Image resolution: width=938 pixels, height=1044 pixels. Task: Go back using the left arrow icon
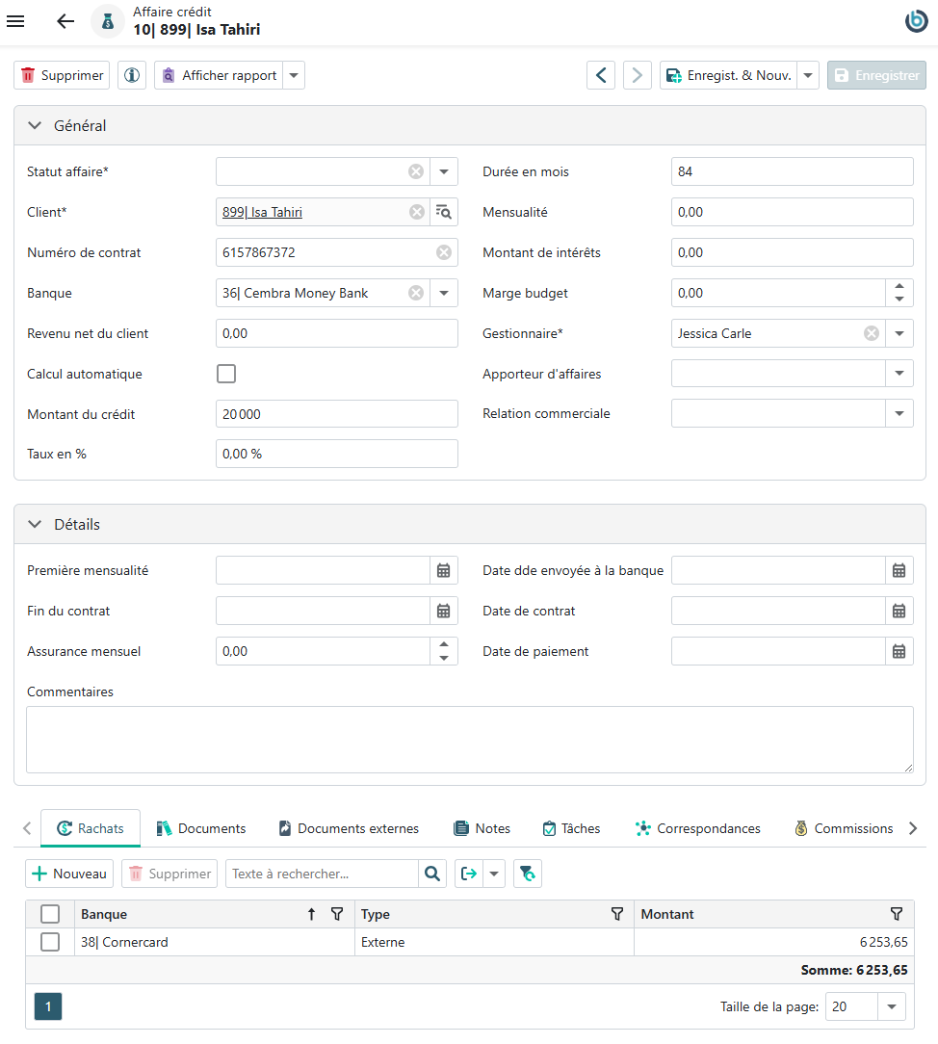[x=65, y=21]
